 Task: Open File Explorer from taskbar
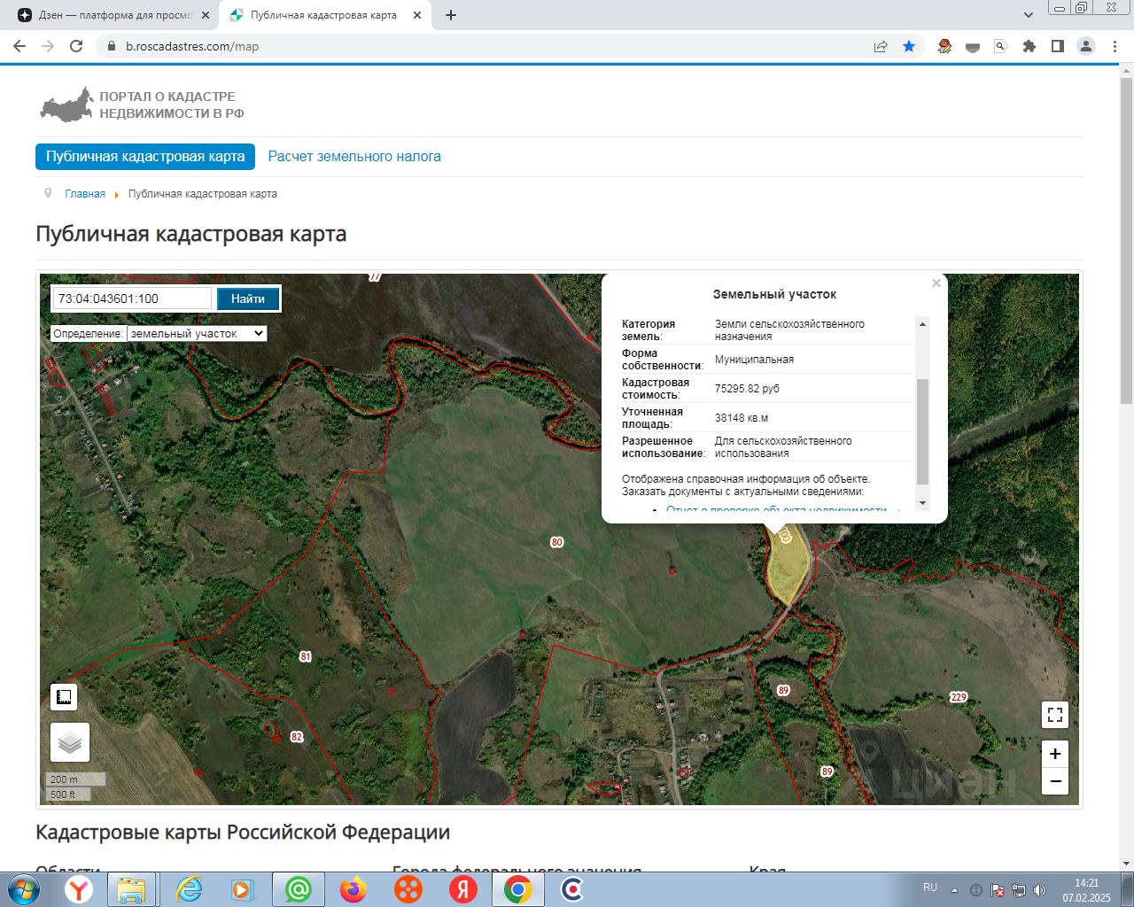coord(131,889)
